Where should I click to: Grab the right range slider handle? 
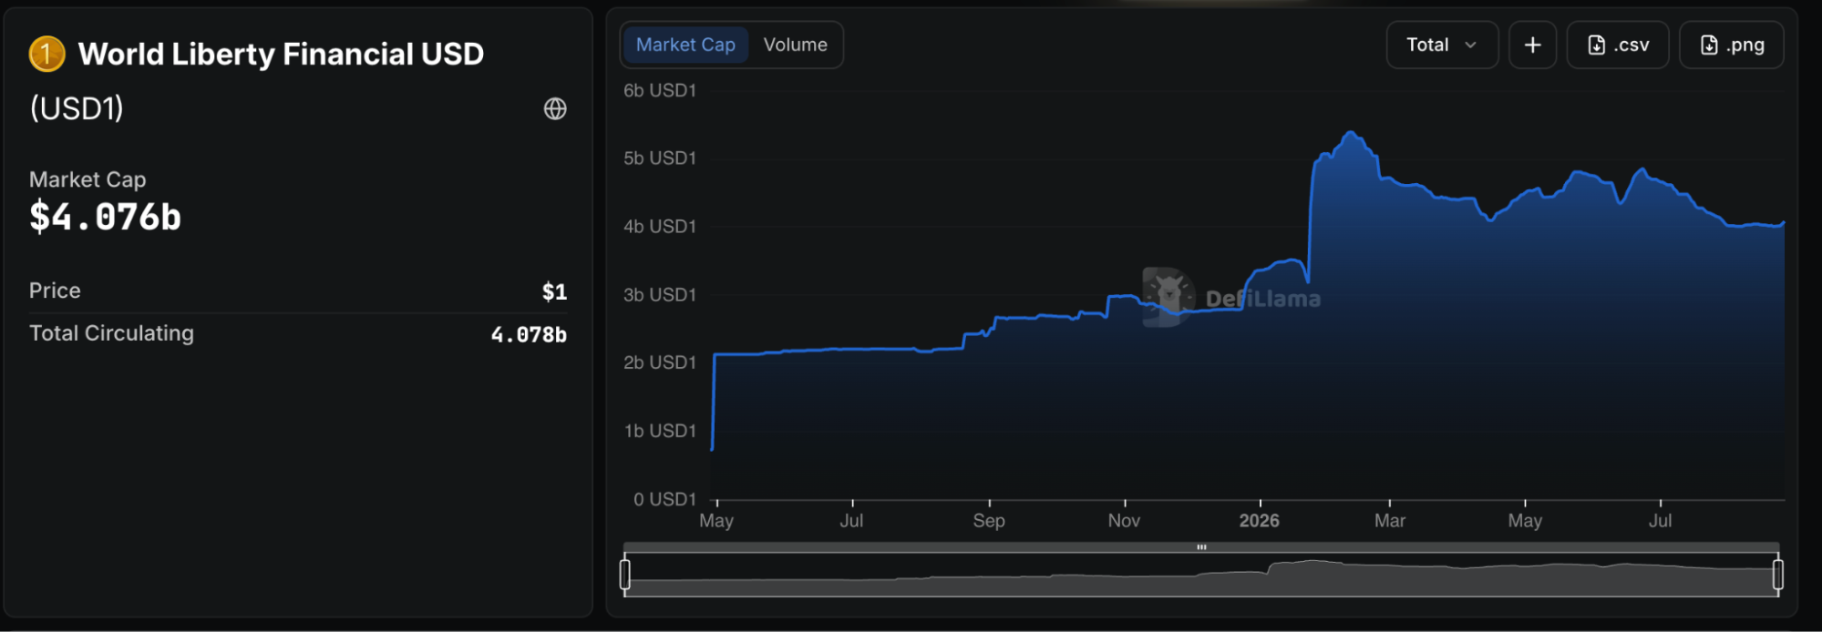click(1777, 575)
